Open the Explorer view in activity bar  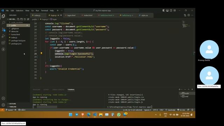3,16
